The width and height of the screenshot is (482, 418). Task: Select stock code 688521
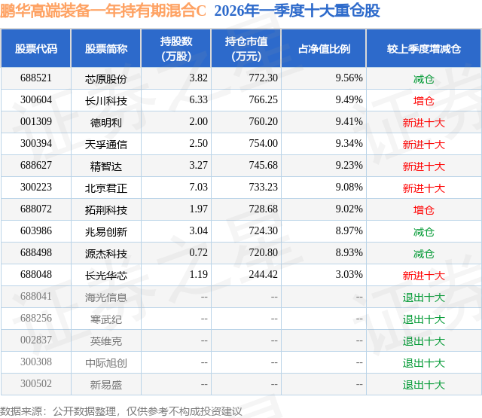(x=36, y=78)
